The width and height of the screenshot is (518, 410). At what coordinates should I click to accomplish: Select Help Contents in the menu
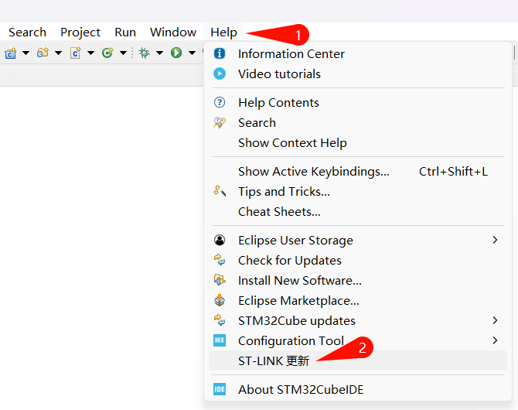pyautogui.click(x=278, y=102)
